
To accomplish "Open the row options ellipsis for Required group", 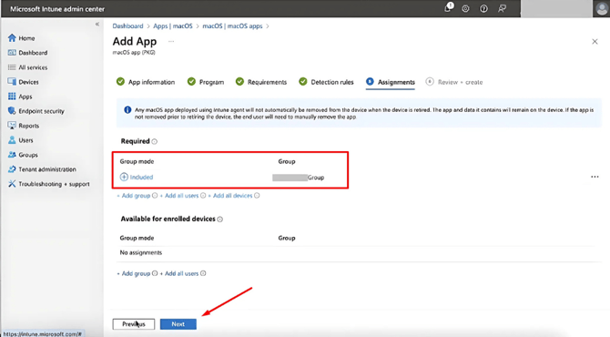I will point(595,177).
